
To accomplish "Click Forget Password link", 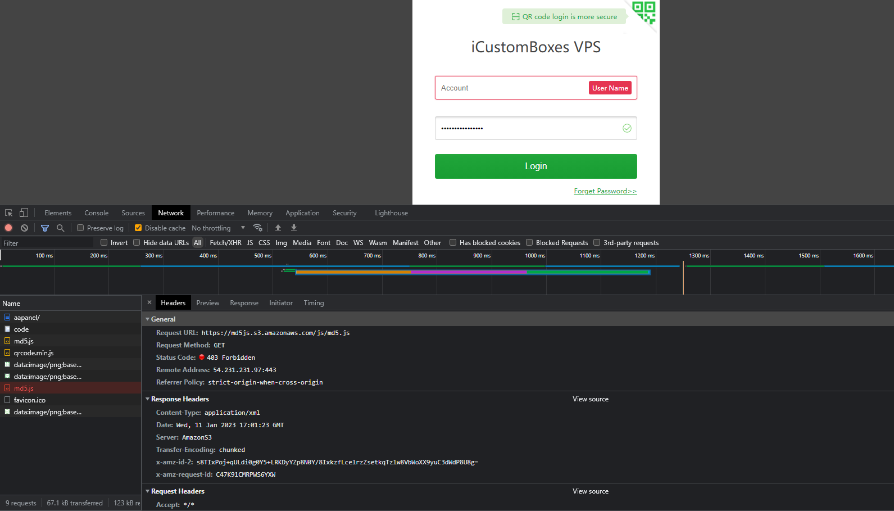I will 605,191.
